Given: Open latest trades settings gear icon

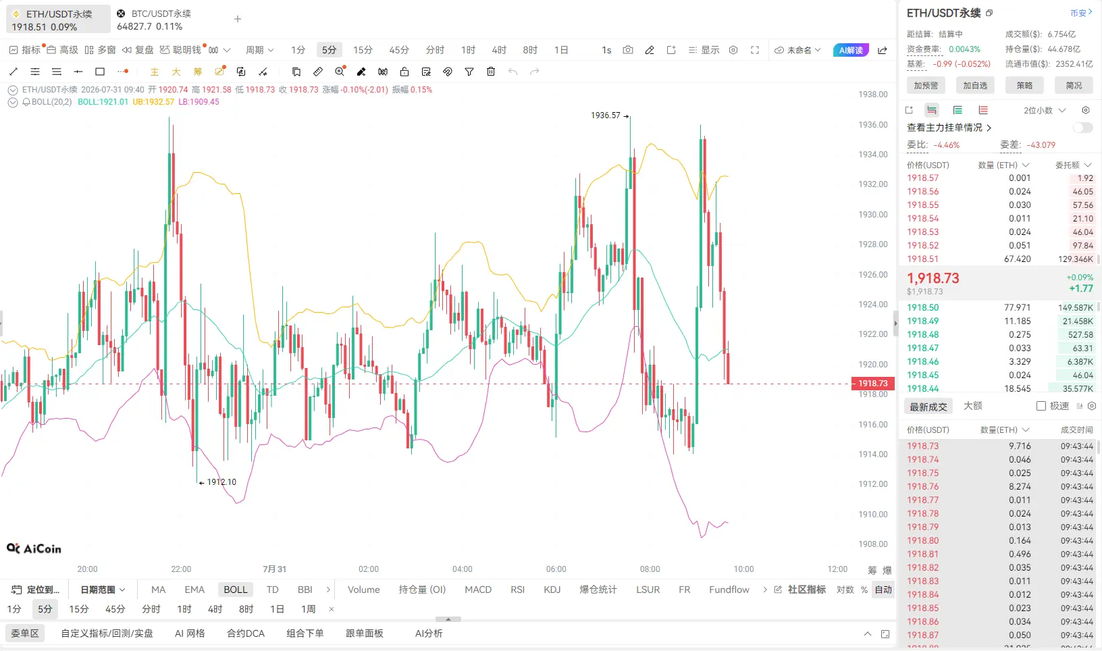Looking at the screenshot, I should 1092,406.
